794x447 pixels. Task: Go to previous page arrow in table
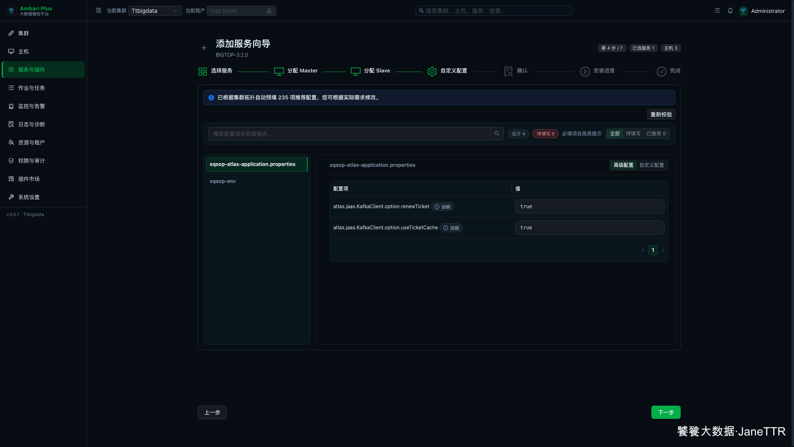643,250
